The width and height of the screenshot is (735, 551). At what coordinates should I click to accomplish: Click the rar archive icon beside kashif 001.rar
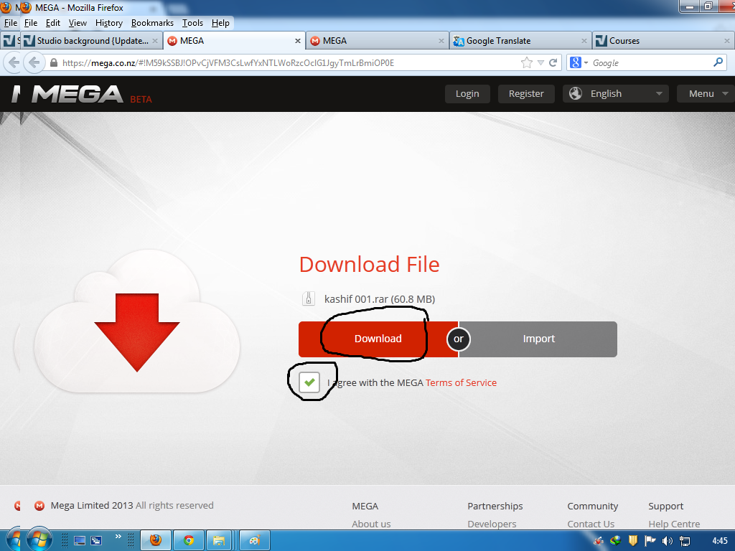click(x=309, y=298)
